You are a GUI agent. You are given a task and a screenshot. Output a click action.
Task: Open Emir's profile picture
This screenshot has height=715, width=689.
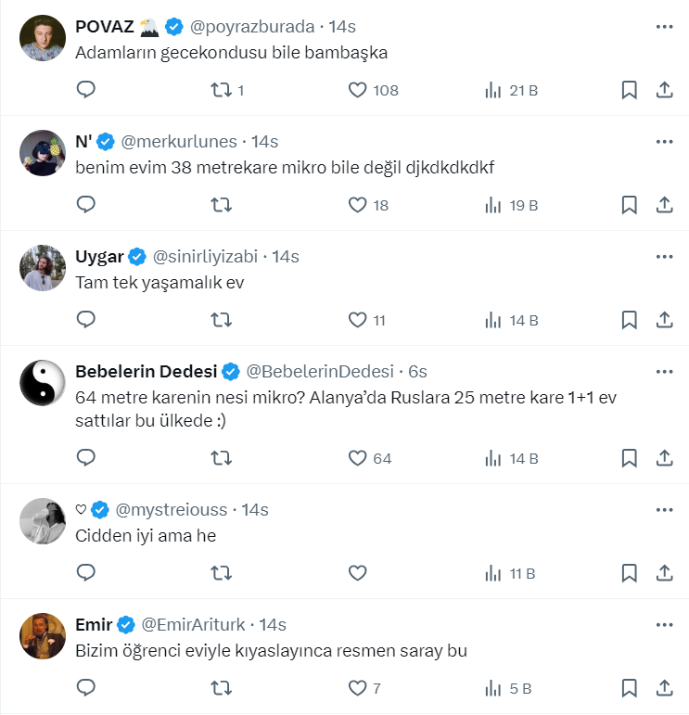[x=42, y=636]
